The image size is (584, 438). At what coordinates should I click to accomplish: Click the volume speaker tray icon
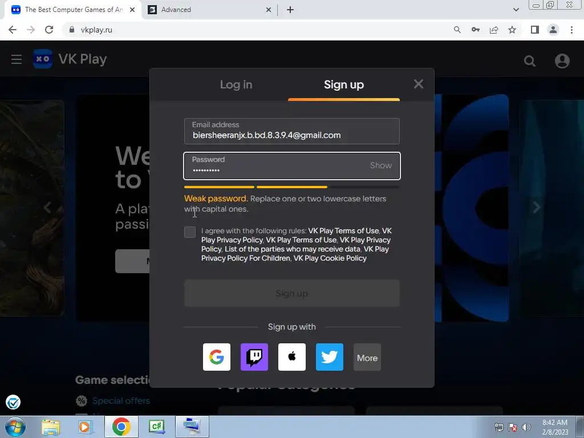coord(526,427)
